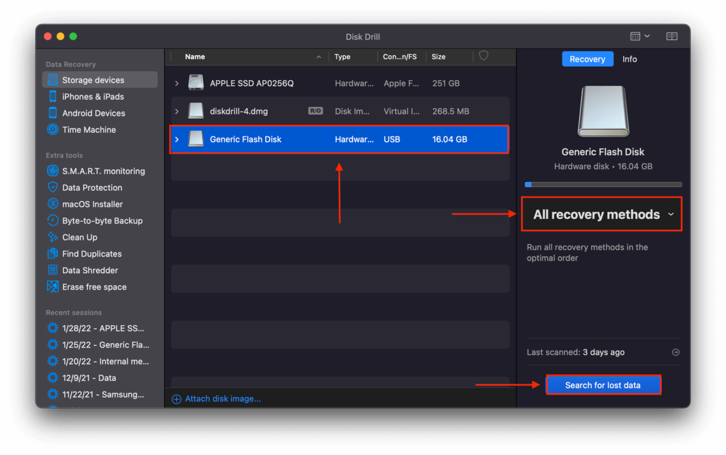The image size is (726, 455).
Task: Click the Virtual I... connection cell
Action: [x=401, y=111]
